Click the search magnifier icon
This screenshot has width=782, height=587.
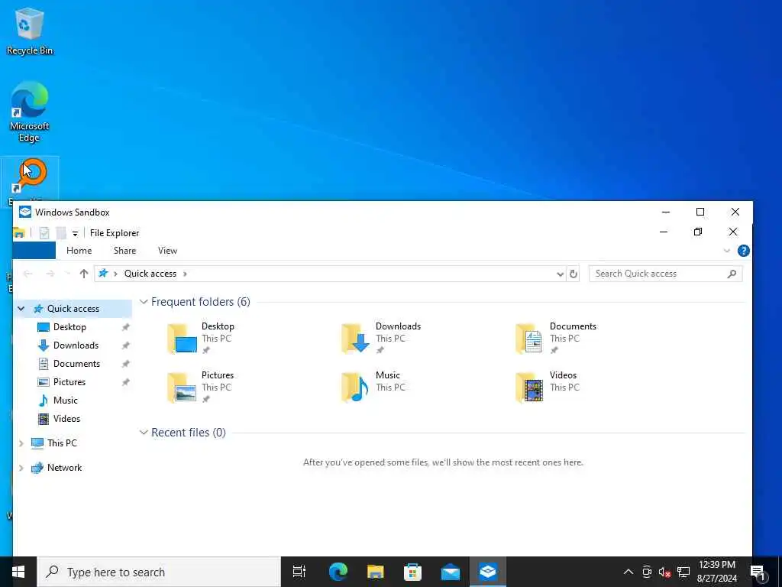tap(732, 274)
